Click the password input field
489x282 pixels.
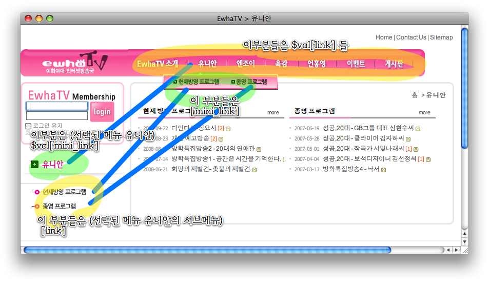57,115
